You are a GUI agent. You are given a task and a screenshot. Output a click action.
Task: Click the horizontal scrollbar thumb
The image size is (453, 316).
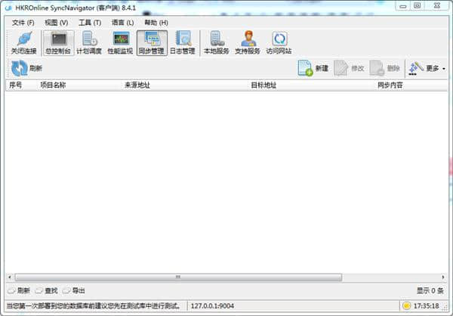(x=178, y=277)
